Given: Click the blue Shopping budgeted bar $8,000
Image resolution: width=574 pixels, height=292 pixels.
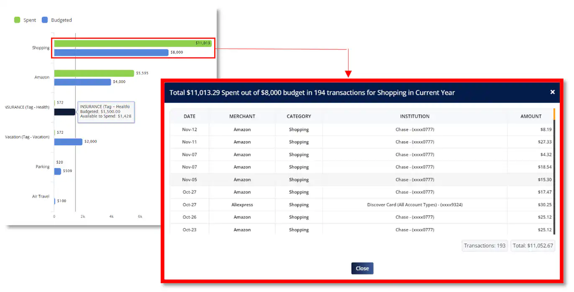Looking at the screenshot, I should click(x=111, y=53).
